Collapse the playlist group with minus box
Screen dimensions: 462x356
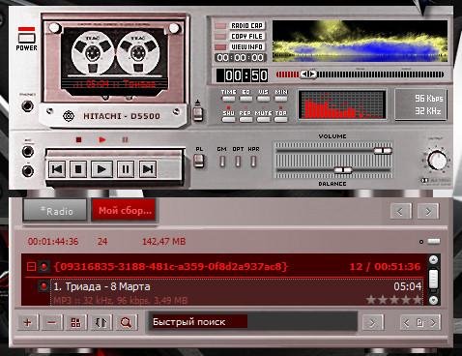pos(31,267)
